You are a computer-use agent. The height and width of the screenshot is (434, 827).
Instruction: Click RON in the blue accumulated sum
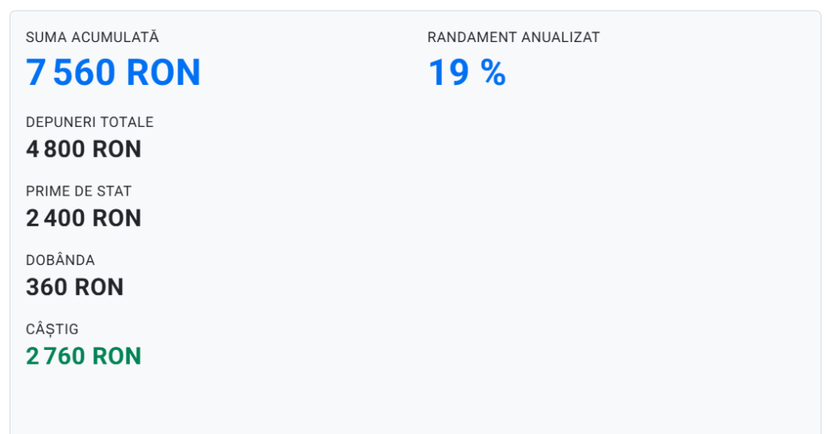tap(164, 73)
